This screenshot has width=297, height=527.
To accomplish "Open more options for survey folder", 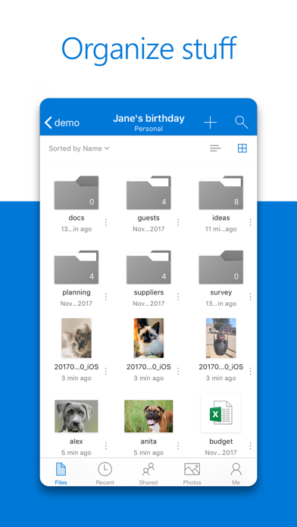I will (x=250, y=297).
